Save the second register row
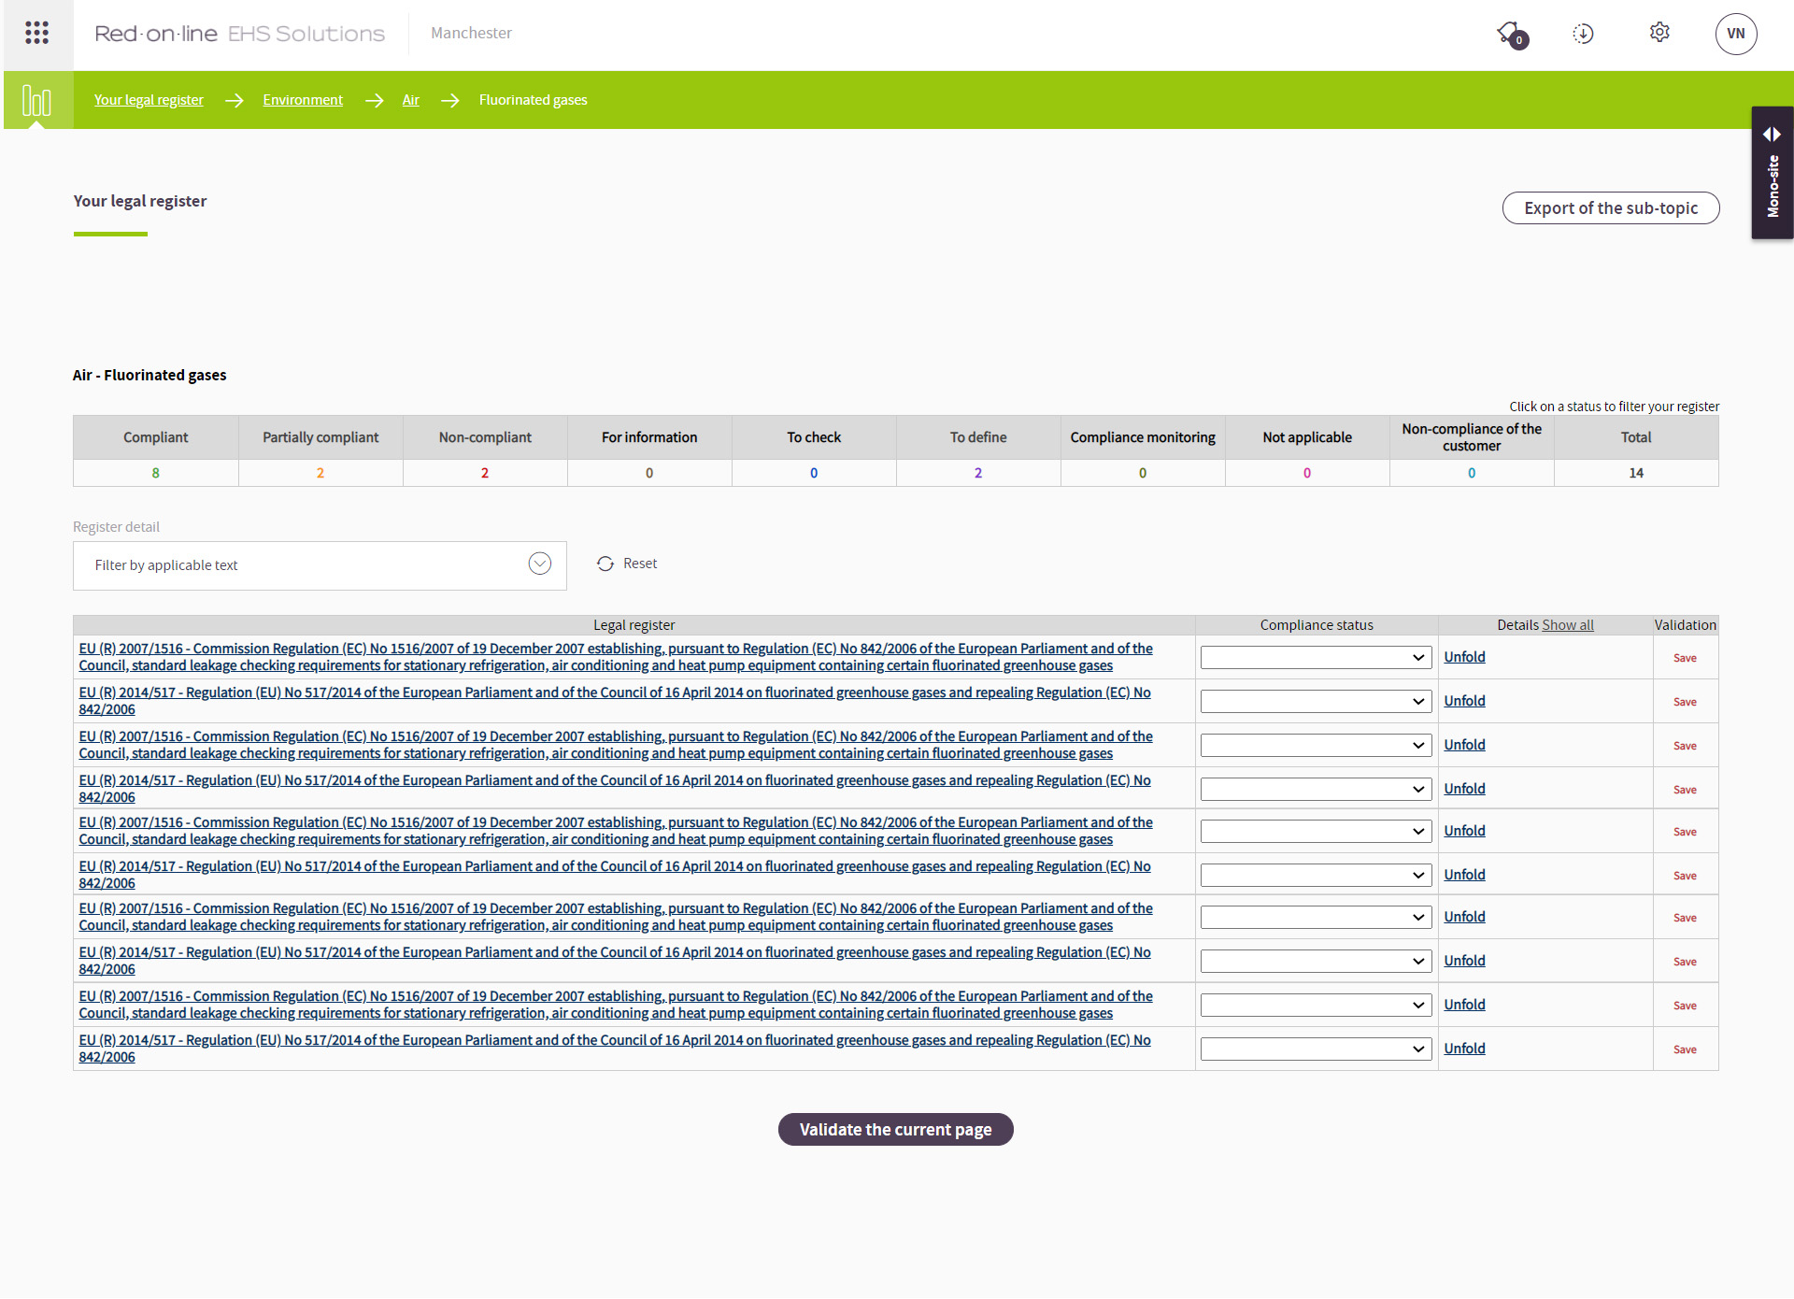 1685,702
